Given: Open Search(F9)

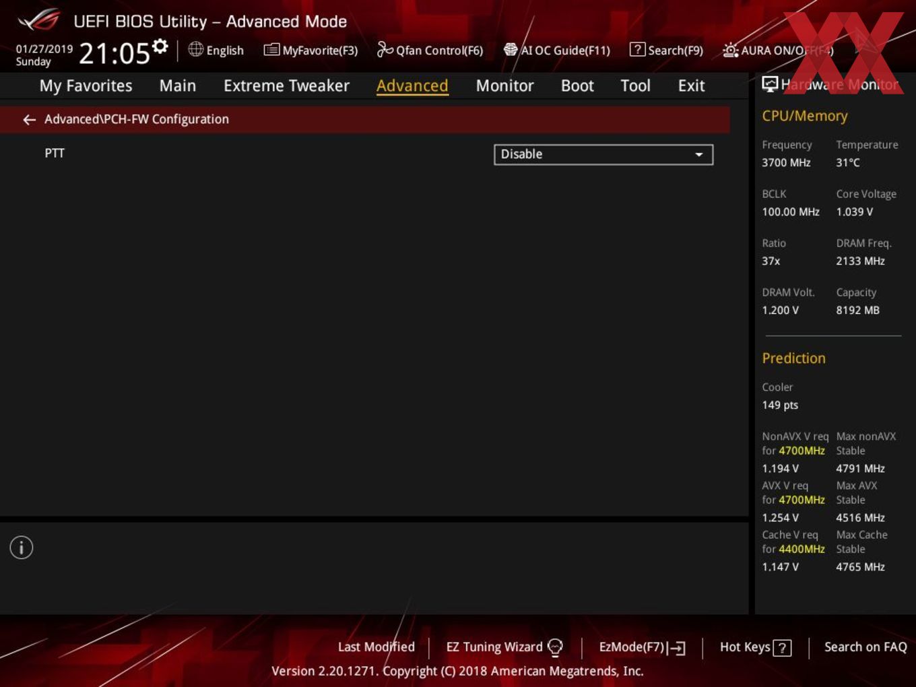Looking at the screenshot, I should 666,50.
